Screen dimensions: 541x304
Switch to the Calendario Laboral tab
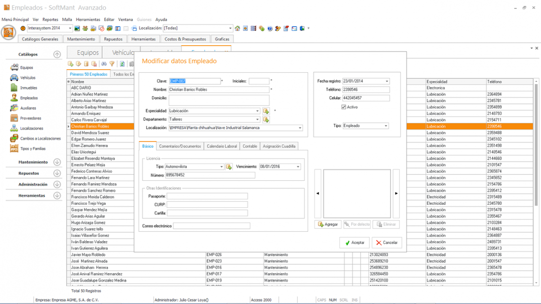click(221, 146)
